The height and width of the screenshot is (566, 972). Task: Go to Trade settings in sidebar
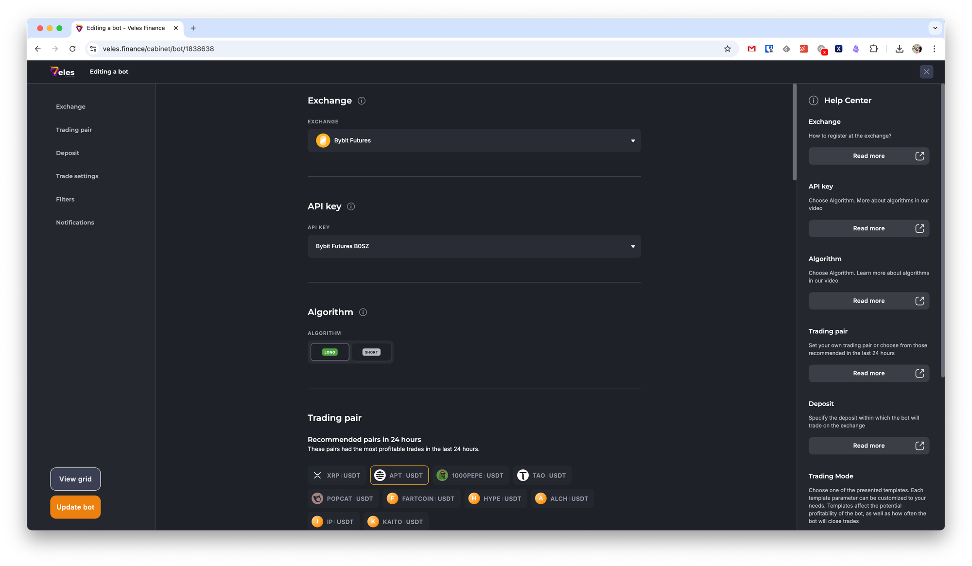coord(77,176)
